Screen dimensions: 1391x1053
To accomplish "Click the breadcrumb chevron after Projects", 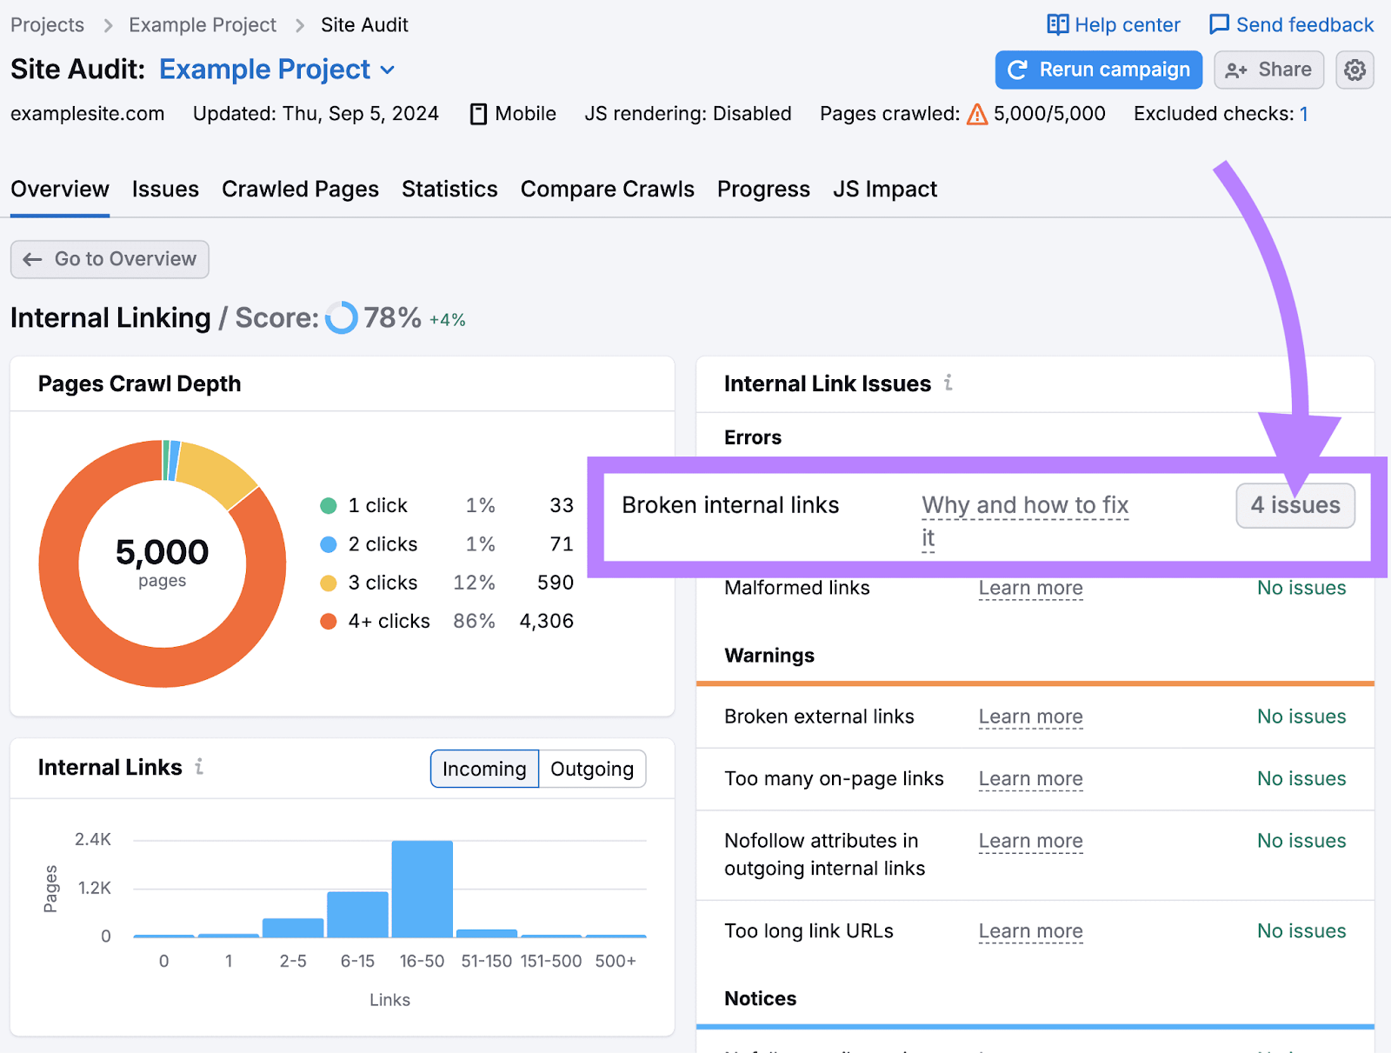I will pyautogui.click(x=108, y=25).
